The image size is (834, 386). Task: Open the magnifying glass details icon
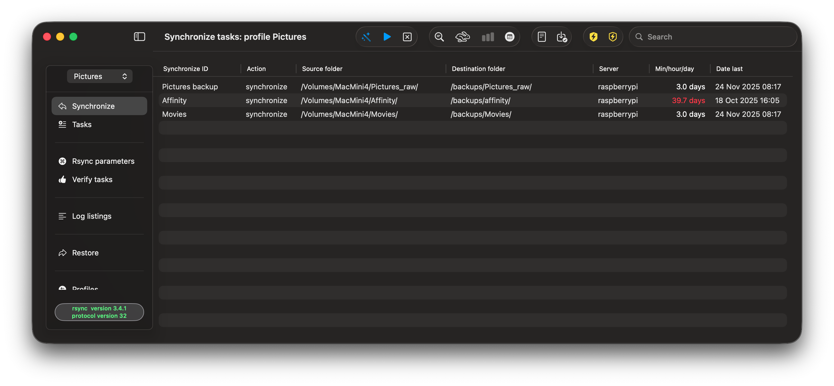[439, 37]
